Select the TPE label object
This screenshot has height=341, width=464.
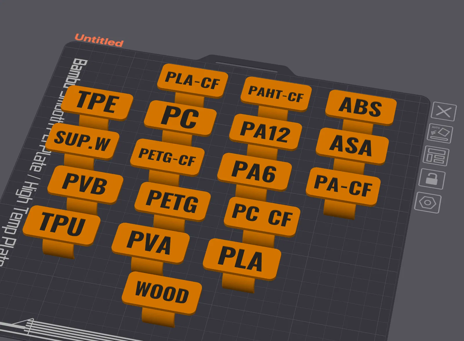(97, 103)
